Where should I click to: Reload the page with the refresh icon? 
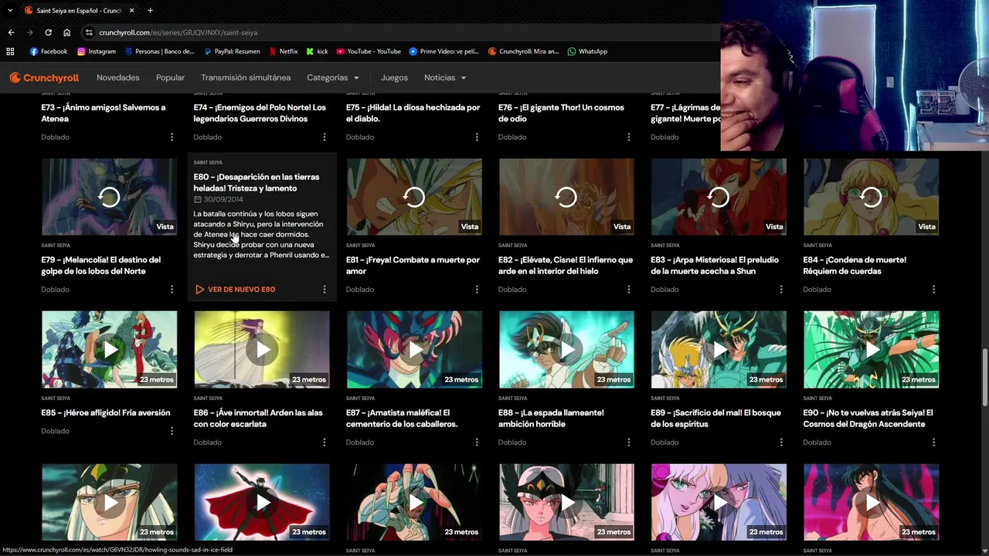tap(48, 32)
